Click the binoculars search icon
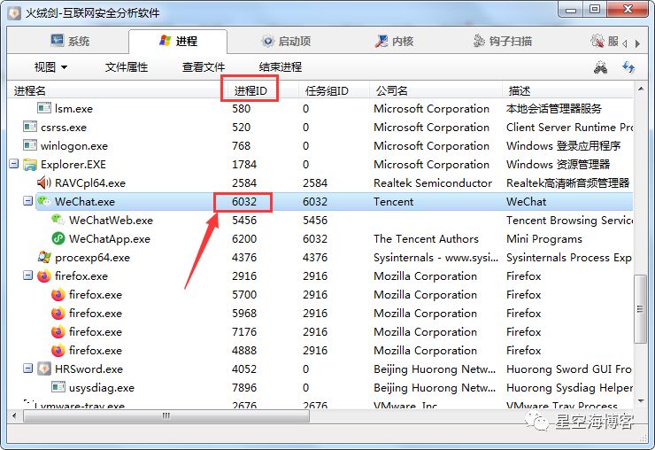Screen dimensions: 655x450 pyautogui.click(x=600, y=67)
